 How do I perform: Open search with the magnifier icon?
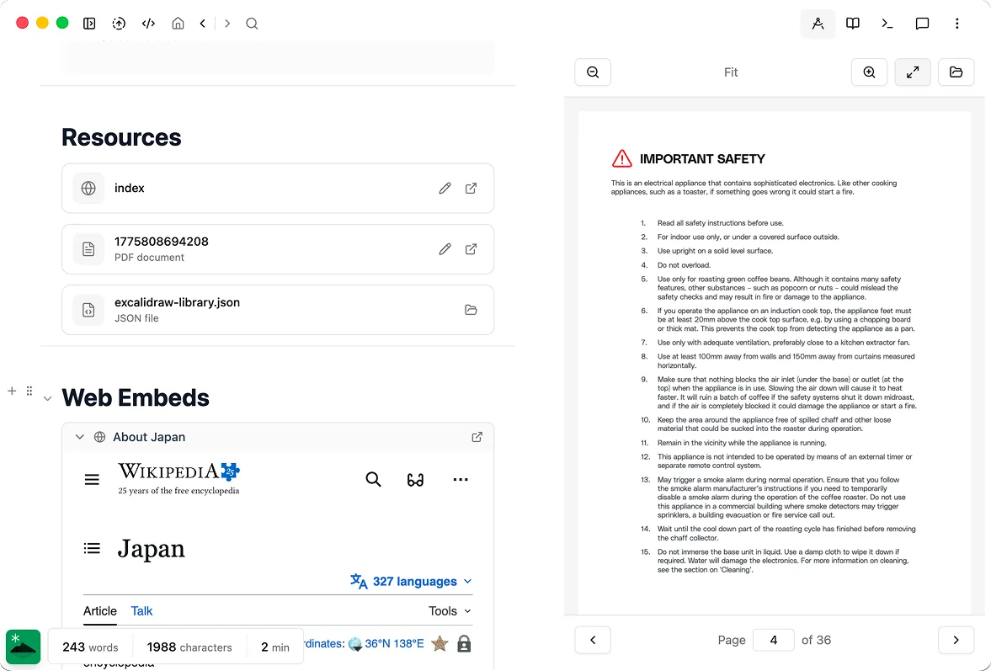253,24
